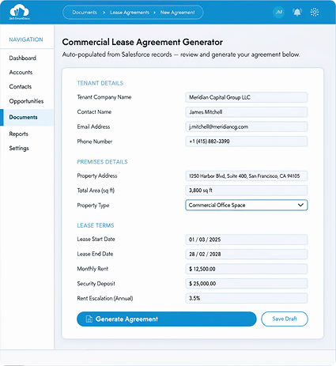The image size is (336, 366).
Task: Click PREMISES DETAILS section heading
Action: [x=102, y=162]
